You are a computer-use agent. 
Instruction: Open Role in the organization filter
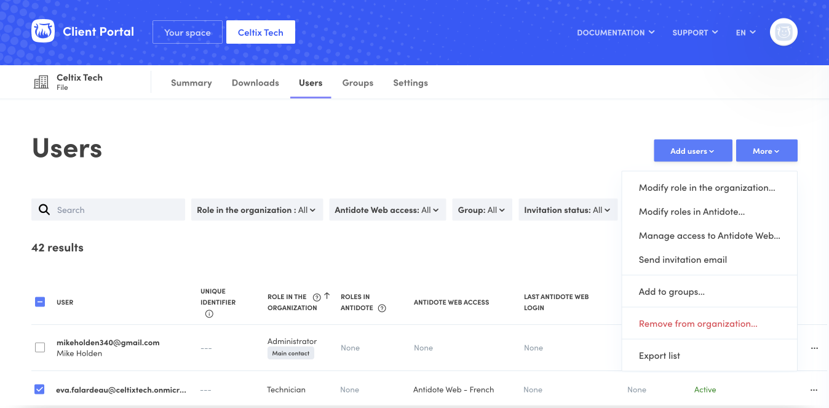[256, 210]
